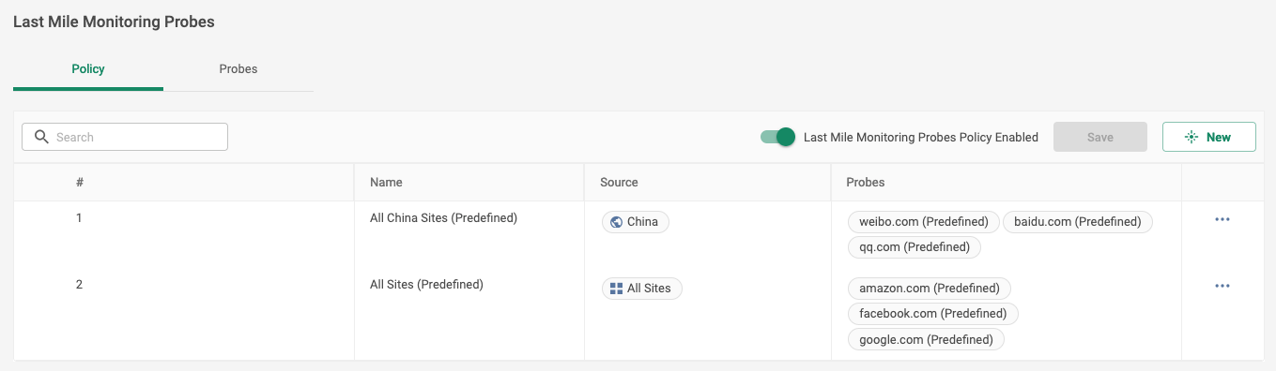
Task: Click row number 2
Action: pyautogui.click(x=79, y=285)
